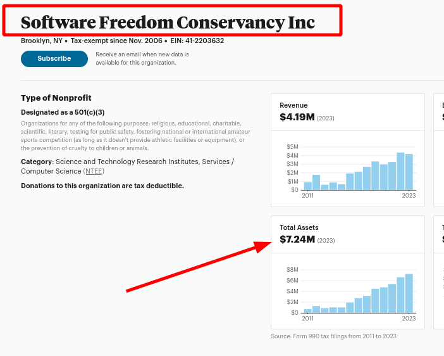Click the $5M axis label in Revenue chart
The width and height of the screenshot is (444, 356).
(x=292, y=147)
